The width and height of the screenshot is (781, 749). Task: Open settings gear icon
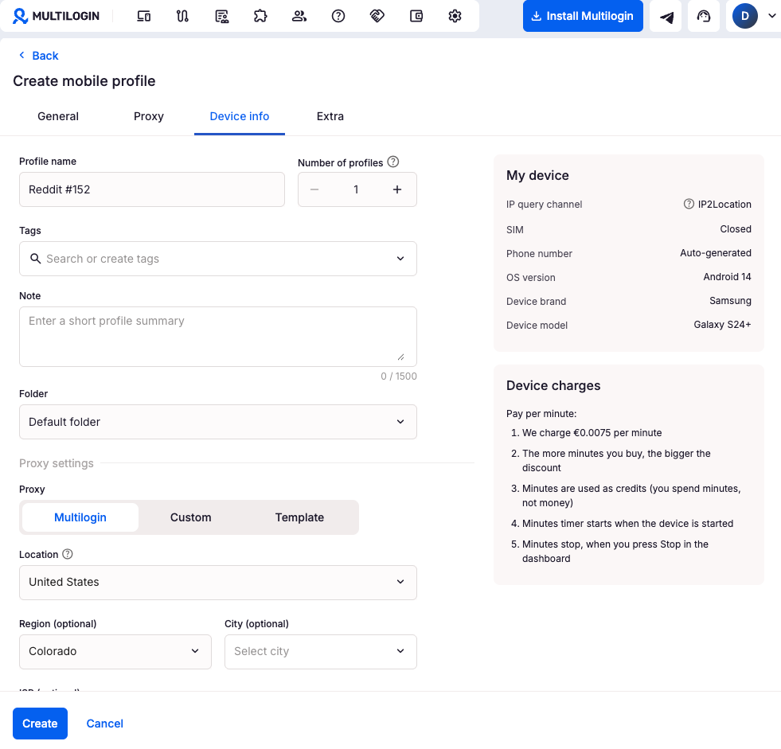click(455, 16)
